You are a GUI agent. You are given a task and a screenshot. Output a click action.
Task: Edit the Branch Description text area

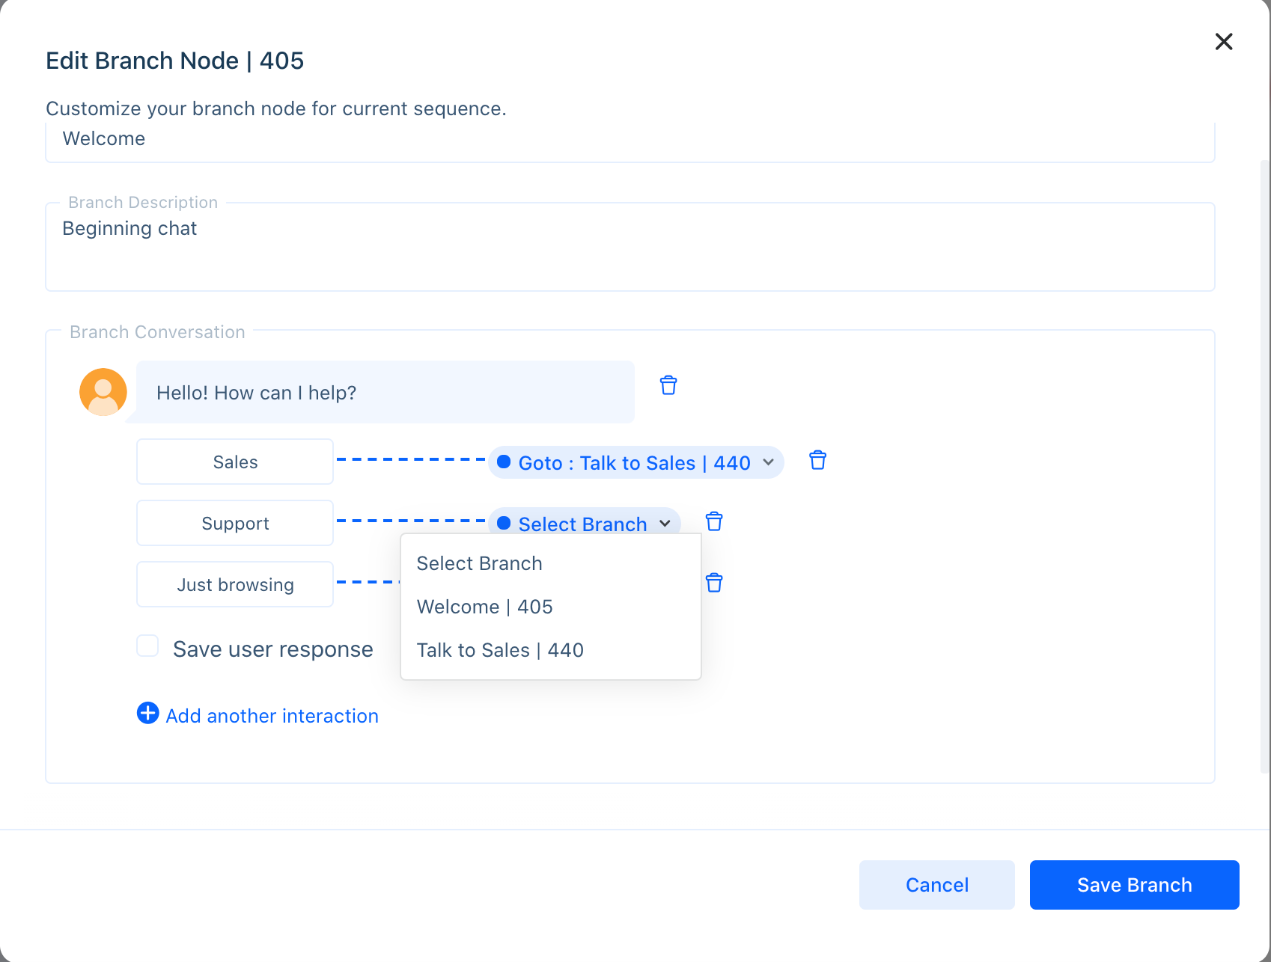(x=630, y=247)
